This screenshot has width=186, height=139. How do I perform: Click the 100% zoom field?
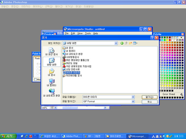coord(46,108)
